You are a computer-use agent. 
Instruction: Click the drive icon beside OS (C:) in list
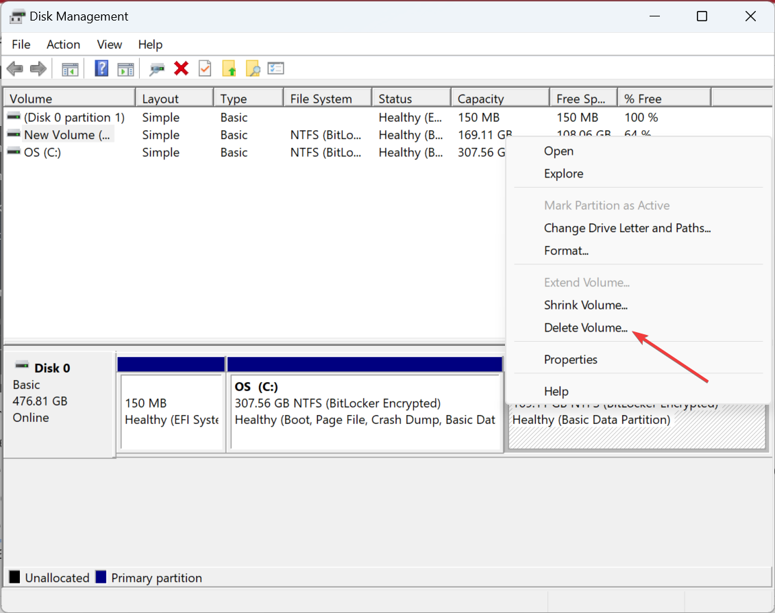(x=14, y=151)
